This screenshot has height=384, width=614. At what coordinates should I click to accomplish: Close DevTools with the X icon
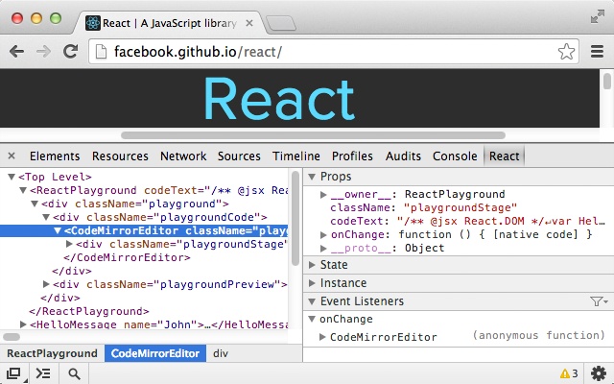(x=12, y=156)
